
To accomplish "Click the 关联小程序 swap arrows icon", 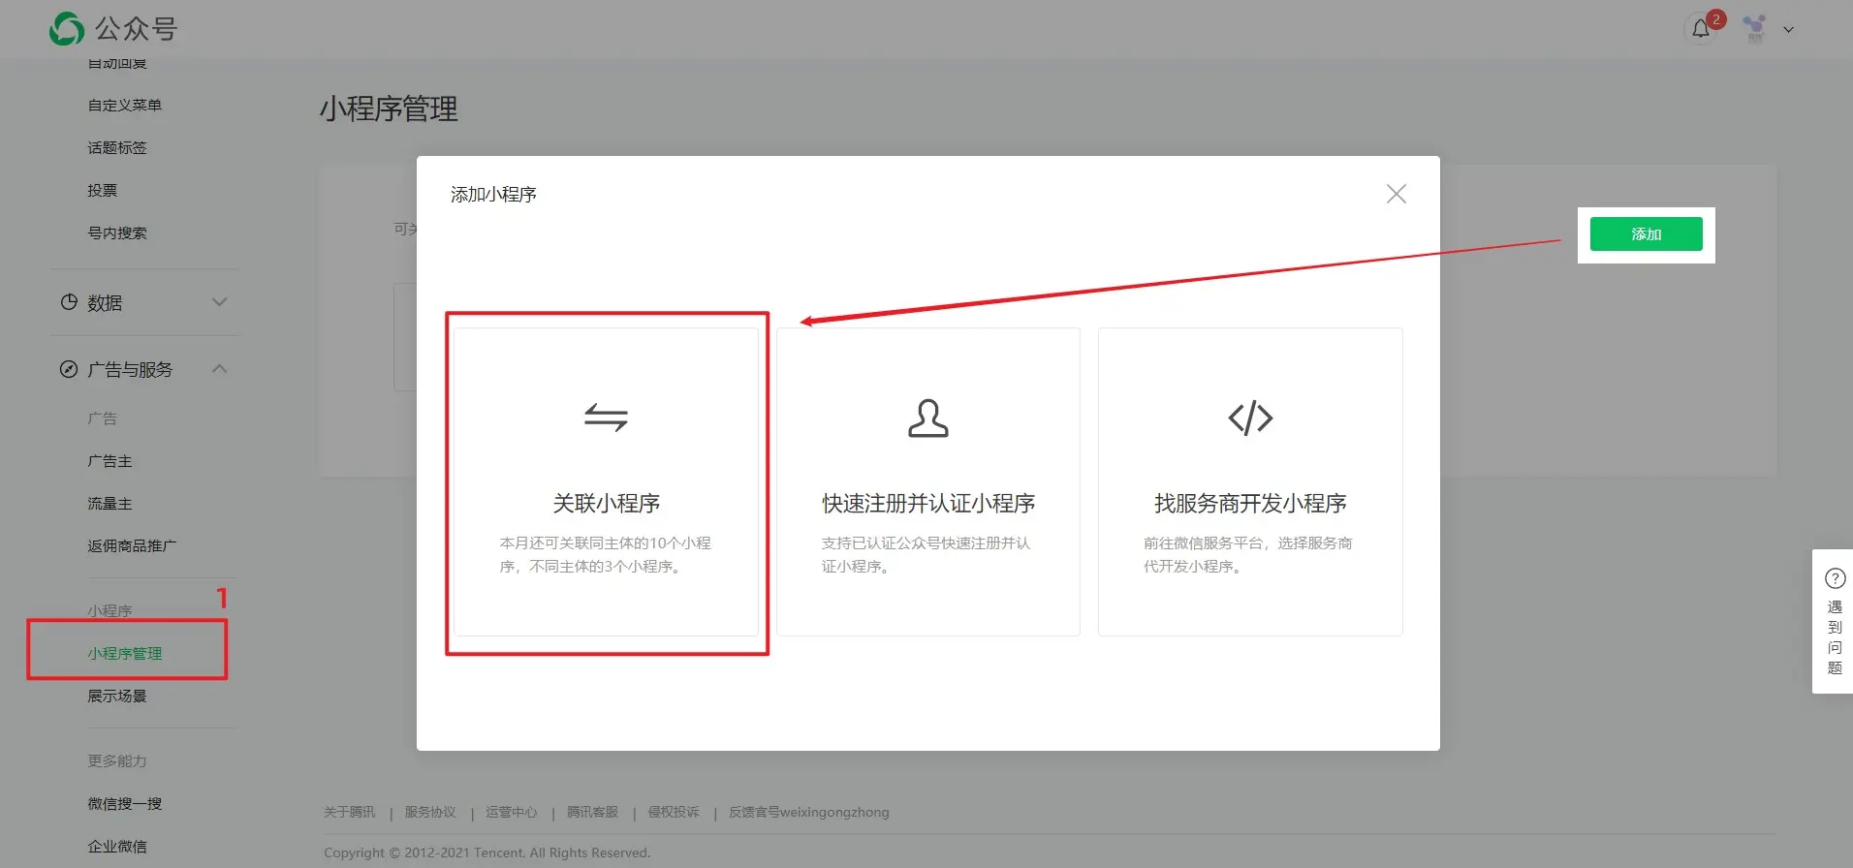I will click(606, 418).
